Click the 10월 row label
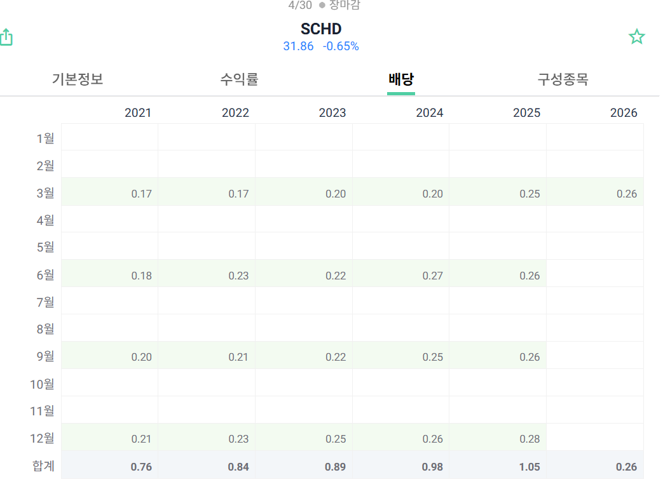This screenshot has height=489, width=663. [x=42, y=384]
